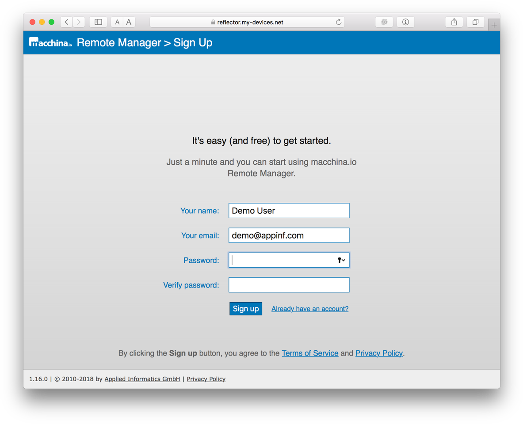Show all tabs overview
Screen dimensions: 523x424
click(x=475, y=22)
